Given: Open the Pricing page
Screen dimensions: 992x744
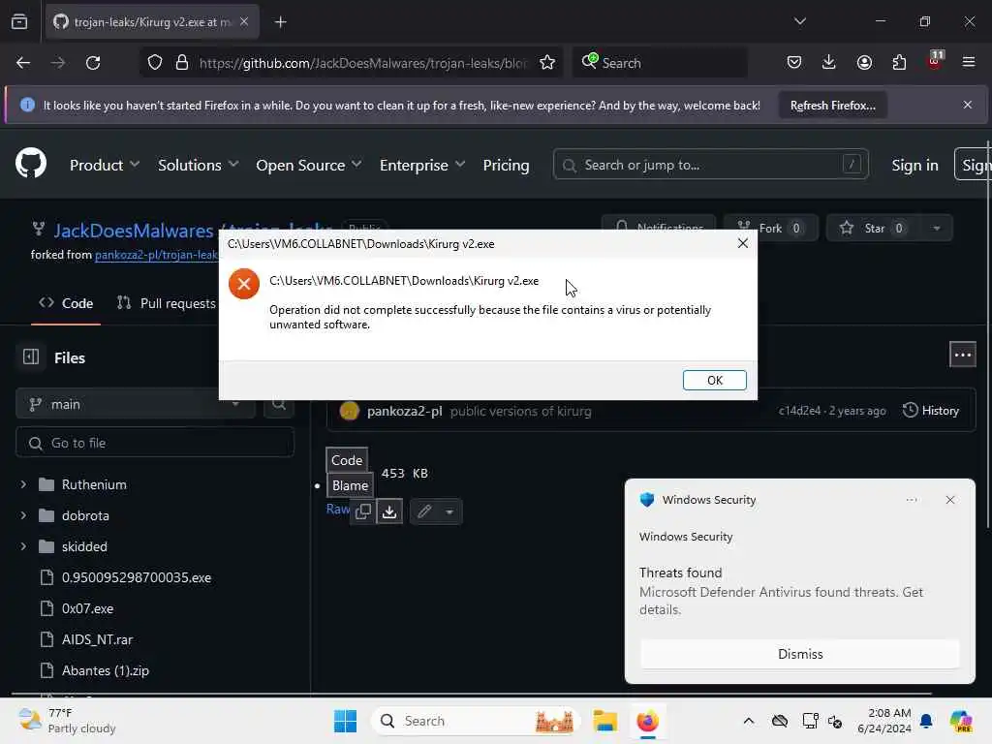Looking at the screenshot, I should pyautogui.click(x=506, y=165).
